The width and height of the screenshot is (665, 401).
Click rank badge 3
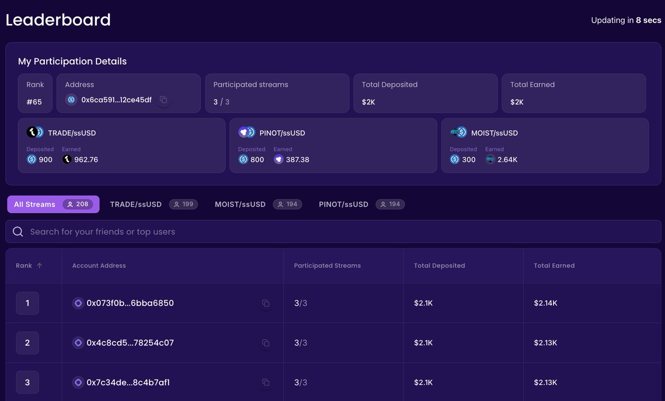click(x=28, y=383)
